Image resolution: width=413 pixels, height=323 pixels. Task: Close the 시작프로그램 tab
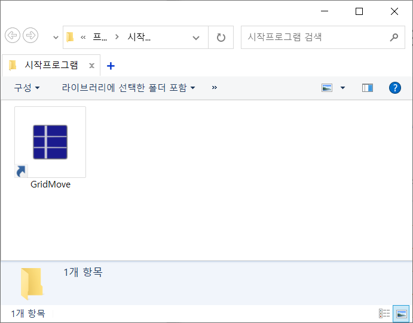click(91, 66)
